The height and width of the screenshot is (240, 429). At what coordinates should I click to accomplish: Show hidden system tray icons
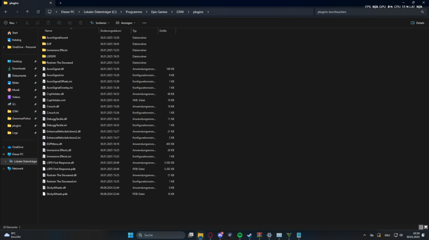tap(364, 235)
